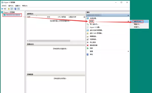This screenshot has height=93, width=152.
Task: Open the 帮助(H) menu
Action: [x=25, y=6]
